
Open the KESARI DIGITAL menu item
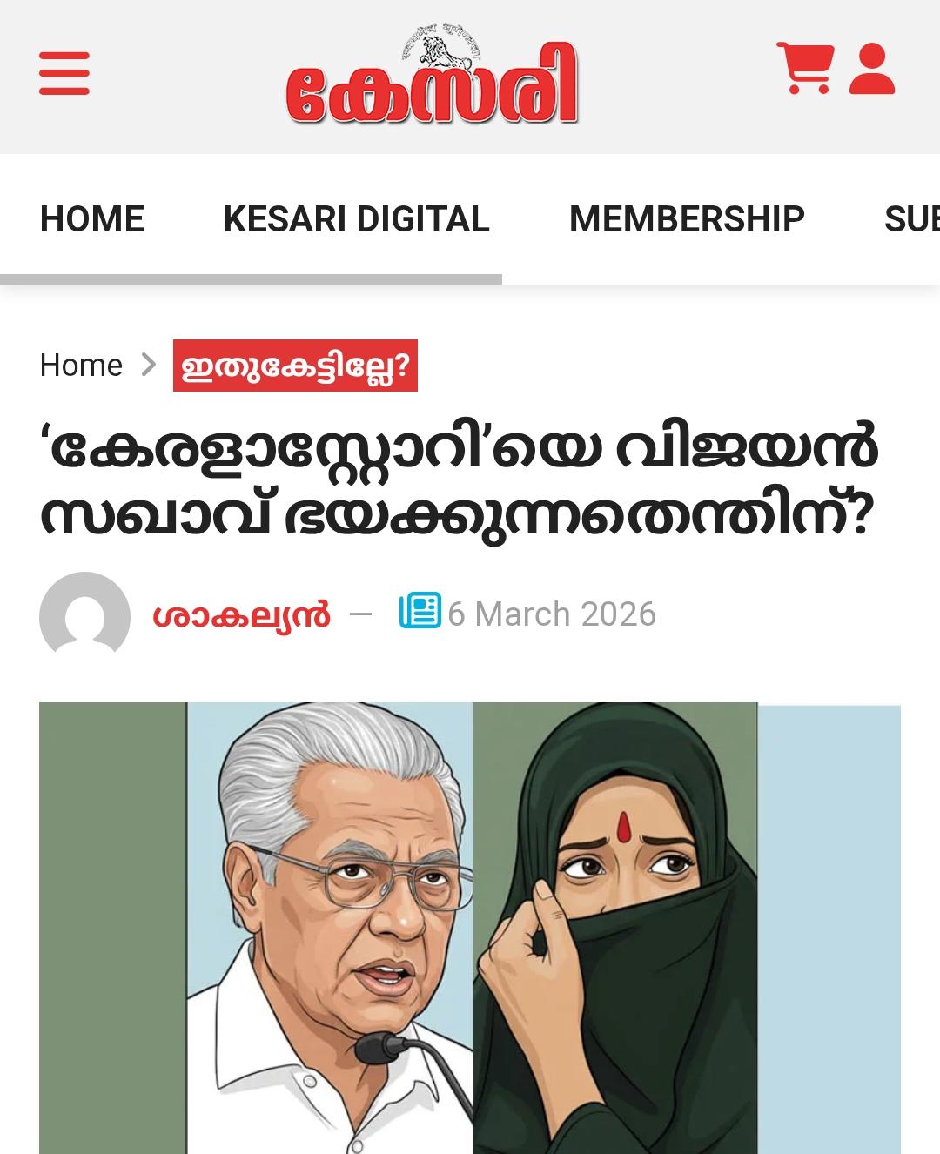point(357,218)
